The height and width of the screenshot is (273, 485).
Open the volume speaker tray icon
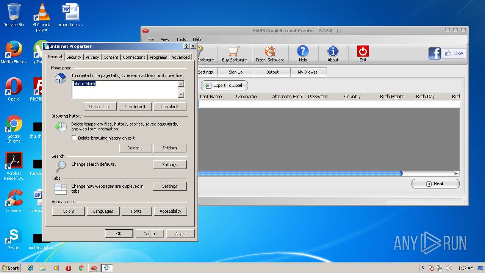point(449,268)
